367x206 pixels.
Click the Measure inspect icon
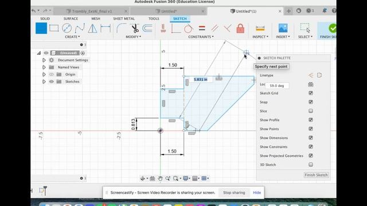(x=260, y=29)
